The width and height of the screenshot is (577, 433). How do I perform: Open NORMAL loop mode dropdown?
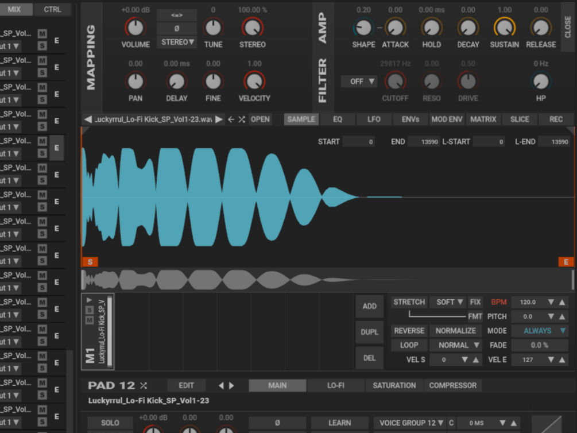pos(455,345)
